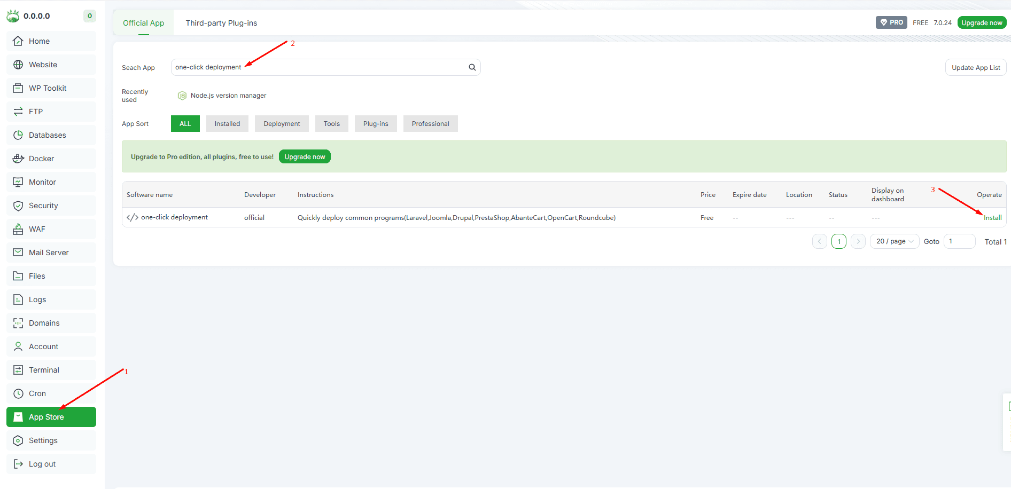Click the FREE edition label
This screenshot has width=1011, height=489.
tap(920, 22)
